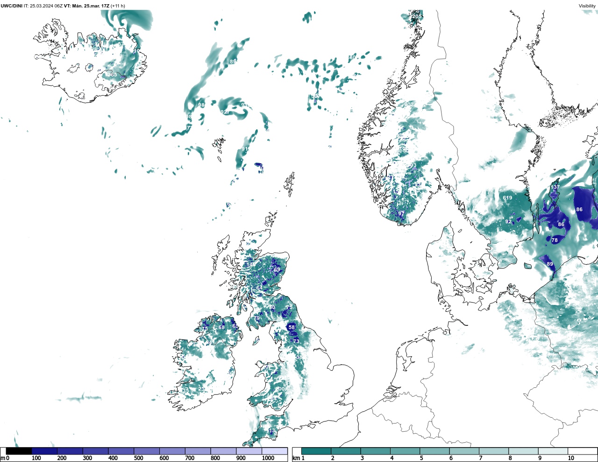Click the '73' value below the 58 patch
Viewport: 598px width, 462px height.
(296, 341)
